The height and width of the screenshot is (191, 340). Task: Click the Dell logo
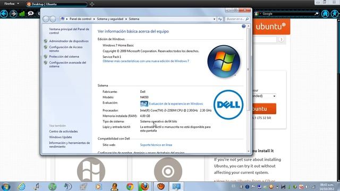pos(228,105)
